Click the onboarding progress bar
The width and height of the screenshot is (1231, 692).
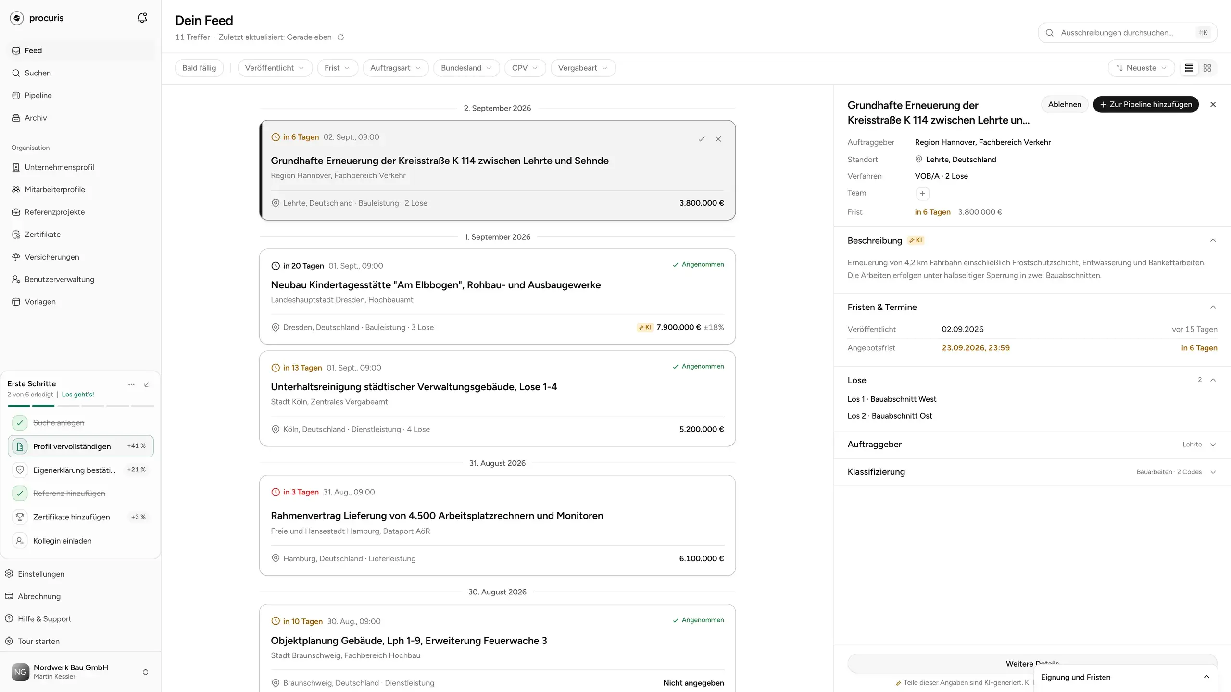pos(81,406)
